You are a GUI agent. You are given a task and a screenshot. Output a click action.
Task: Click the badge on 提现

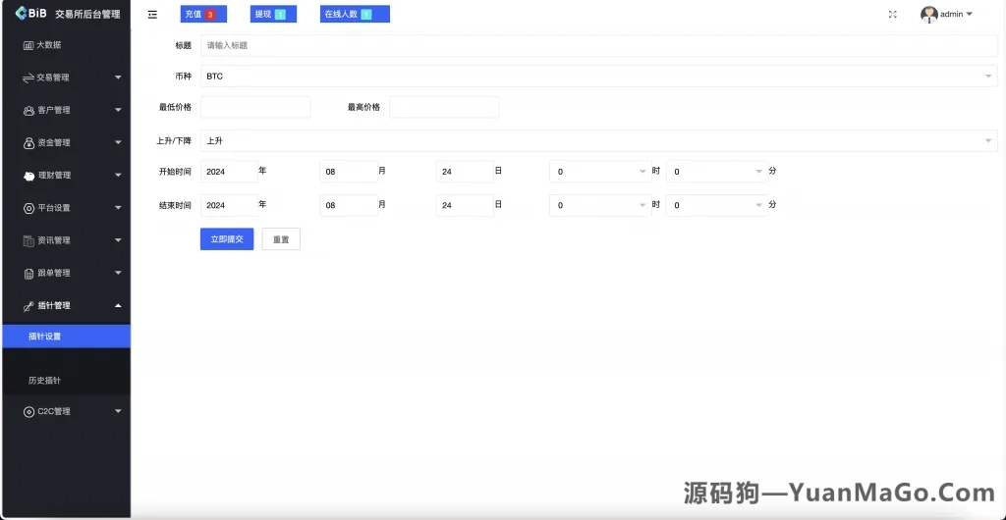pyautogui.click(x=280, y=14)
